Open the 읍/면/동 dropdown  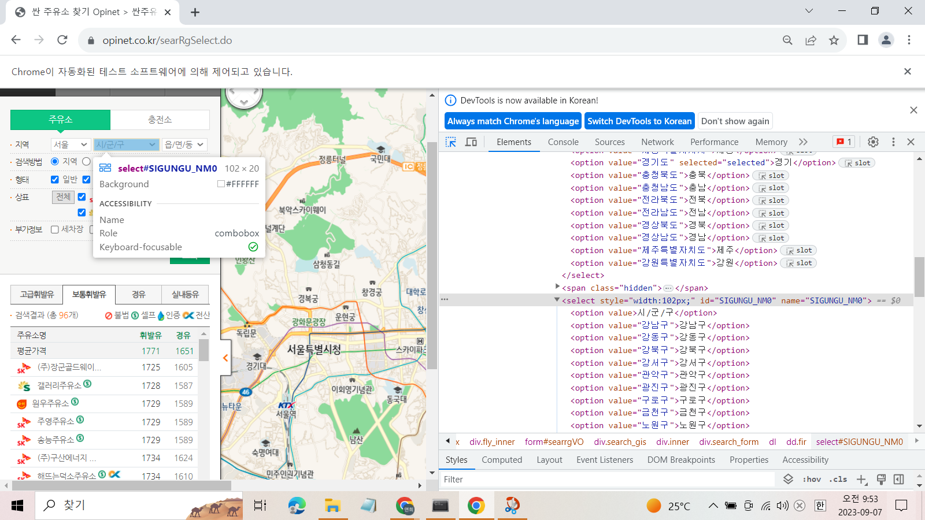[x=184, y=144]
